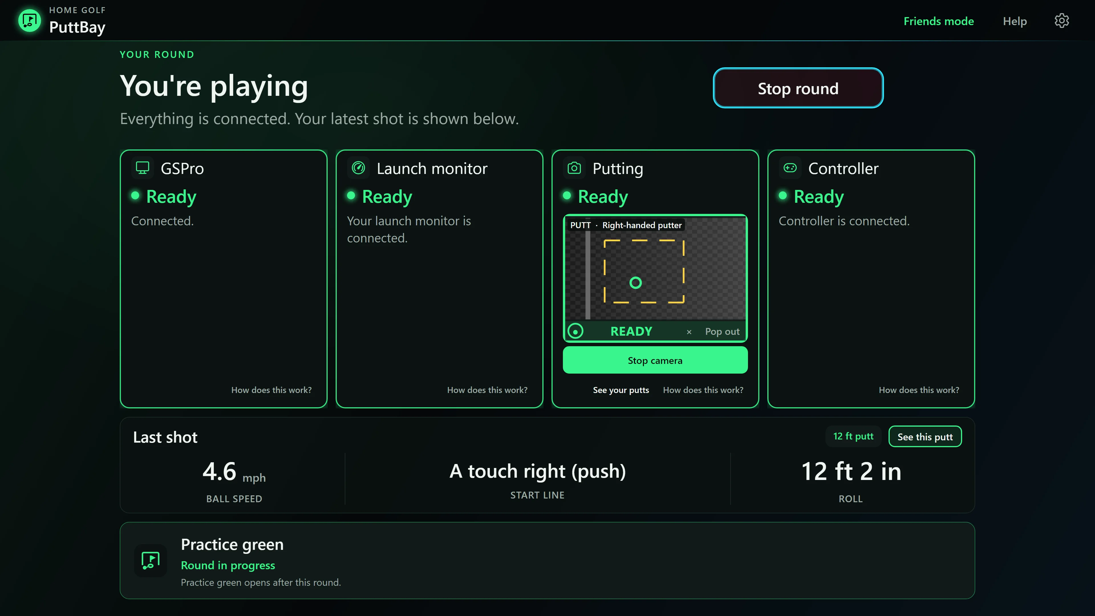Click the Last shot heading

click(165, 437)
